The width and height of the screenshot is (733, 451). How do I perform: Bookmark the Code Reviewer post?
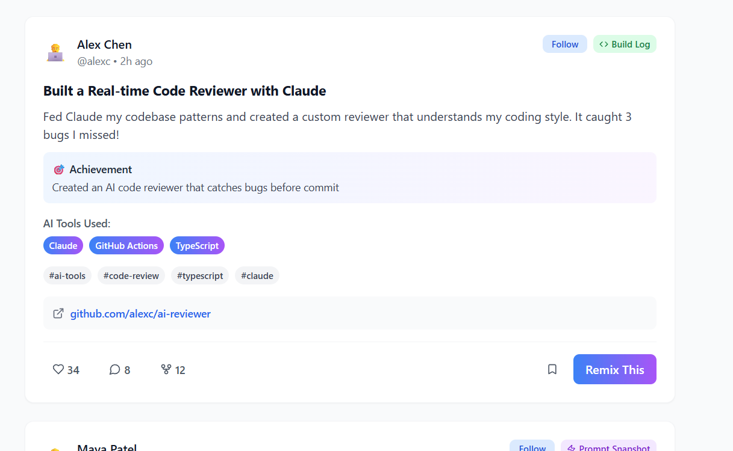(x=552, y=369)
